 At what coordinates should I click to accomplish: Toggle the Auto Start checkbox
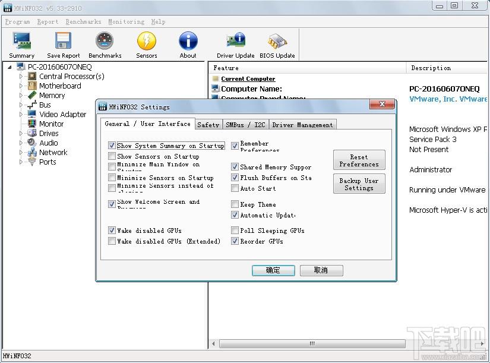235,188
